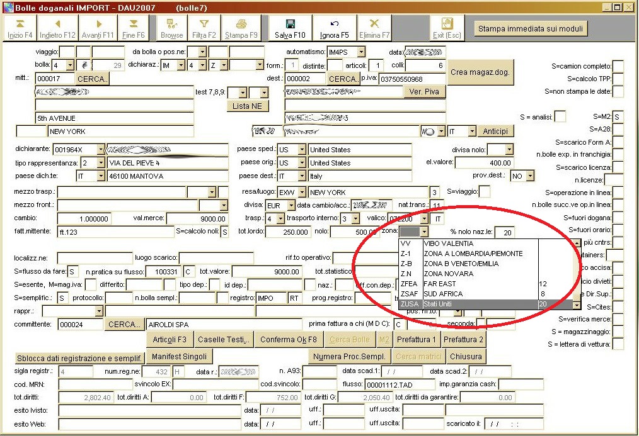Click the Exit (Esc) hand icon
This screenshot has width=639, height=436.
(x=447, y=28)
